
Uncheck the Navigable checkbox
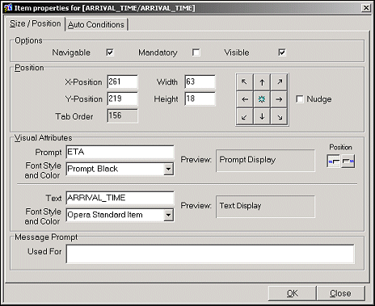coord(110,52)
